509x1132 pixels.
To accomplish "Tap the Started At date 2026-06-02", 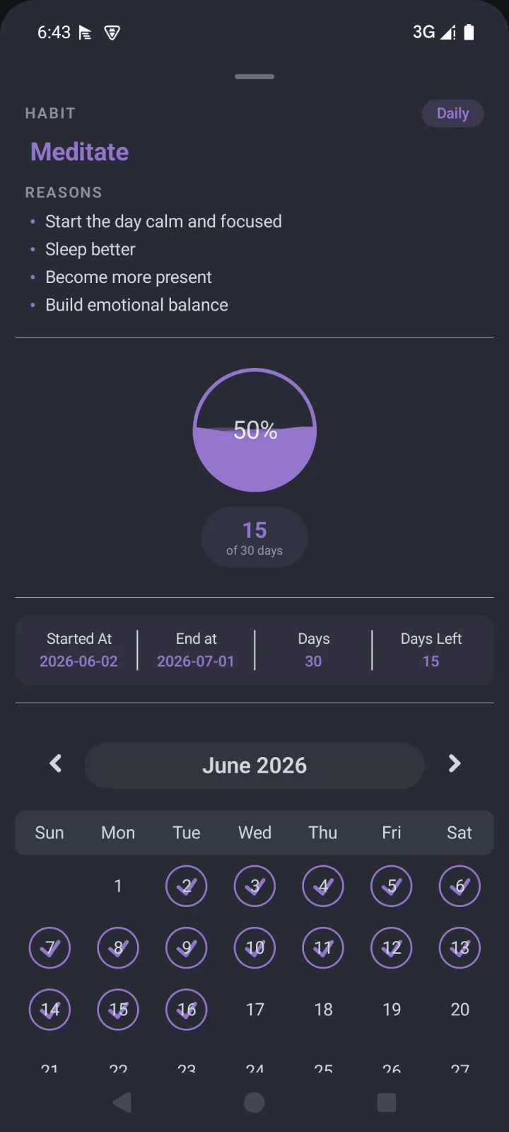I will [x=78, y=662].
